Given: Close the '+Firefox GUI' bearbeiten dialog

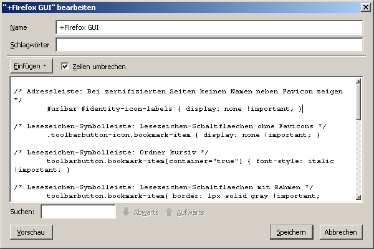Looking at the screenshot, I should point(366,7).
